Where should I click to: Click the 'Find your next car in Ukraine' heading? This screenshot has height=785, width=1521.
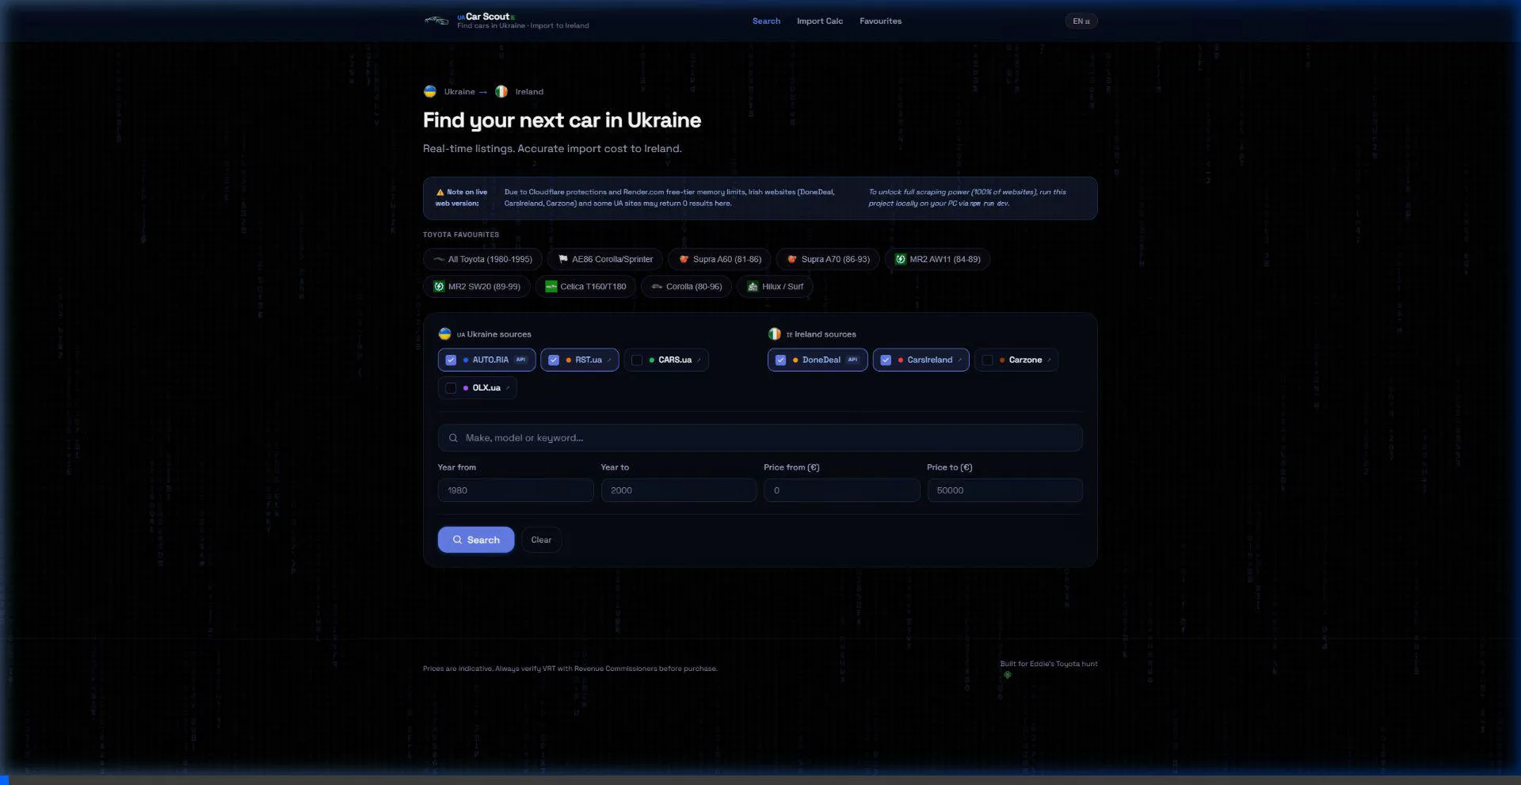[x=562, y=120]
